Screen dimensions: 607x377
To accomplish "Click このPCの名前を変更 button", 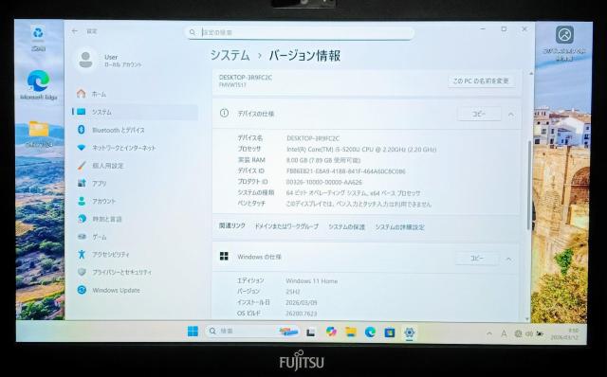I will click(x=481, y=81).
